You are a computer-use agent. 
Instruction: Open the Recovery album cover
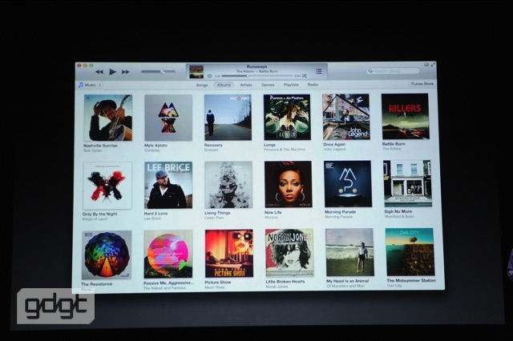pyautogui.click(x=228, y=117)
